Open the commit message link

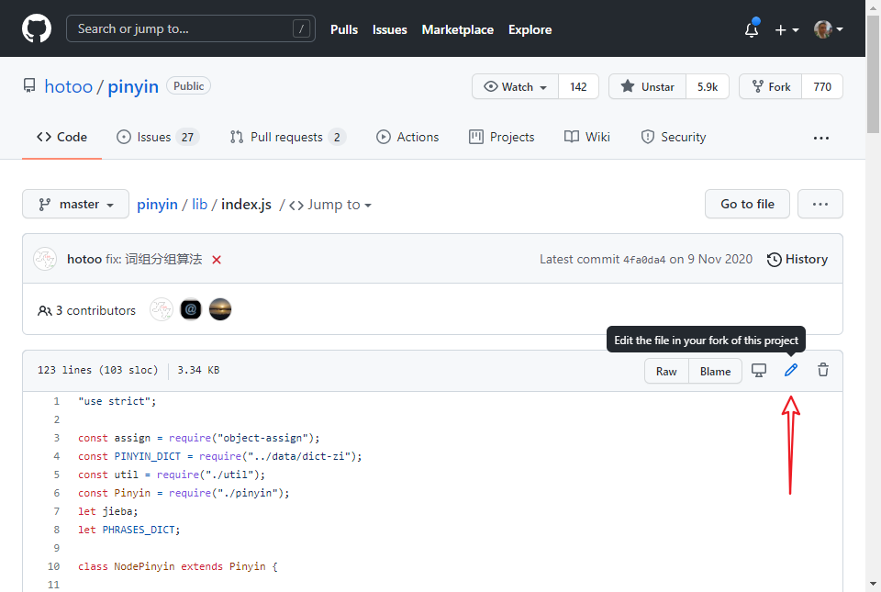153,259
